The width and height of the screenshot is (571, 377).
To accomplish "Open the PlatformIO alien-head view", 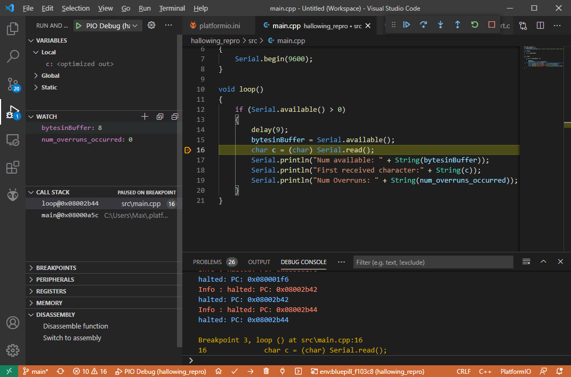I will click(x=13, y=195).
